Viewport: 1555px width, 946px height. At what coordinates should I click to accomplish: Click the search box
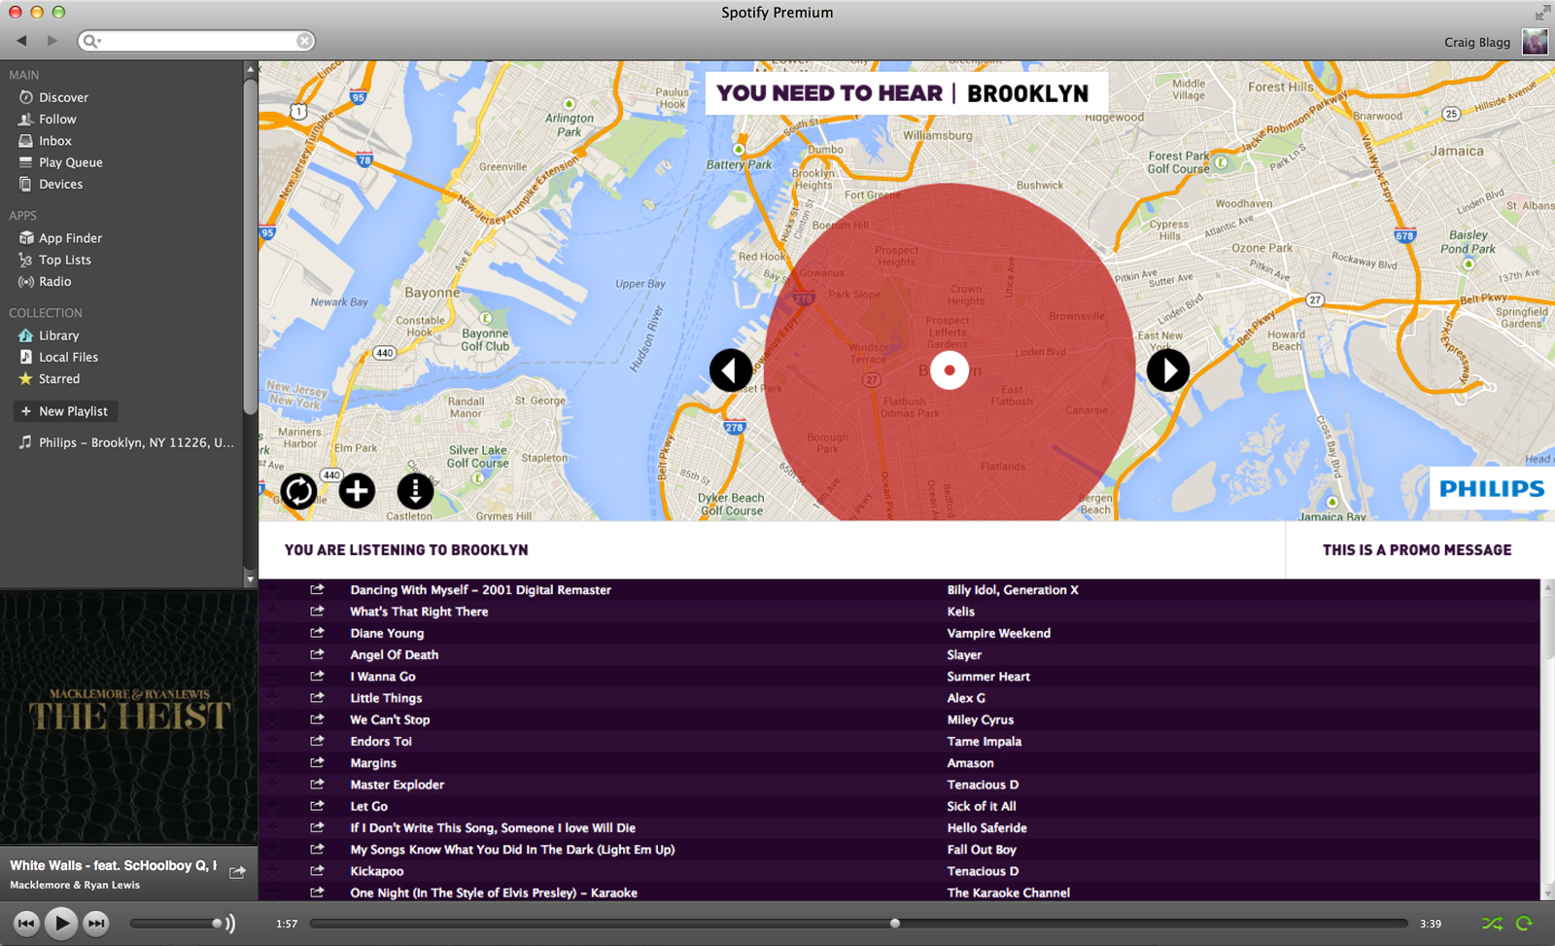(x=196, y=41)
